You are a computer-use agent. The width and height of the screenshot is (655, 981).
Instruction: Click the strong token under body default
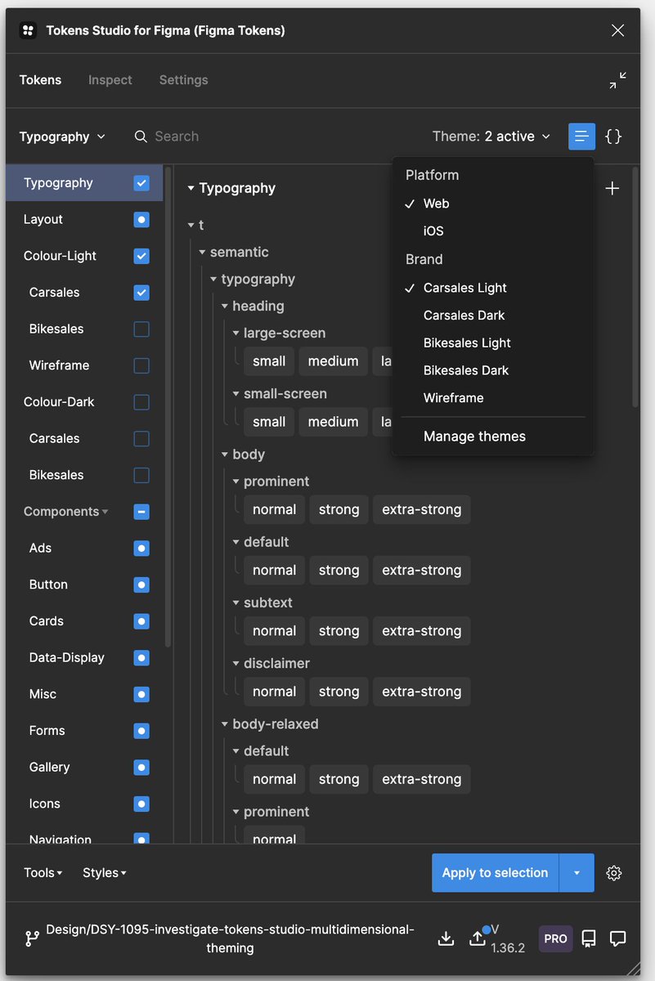click(339, 571)
